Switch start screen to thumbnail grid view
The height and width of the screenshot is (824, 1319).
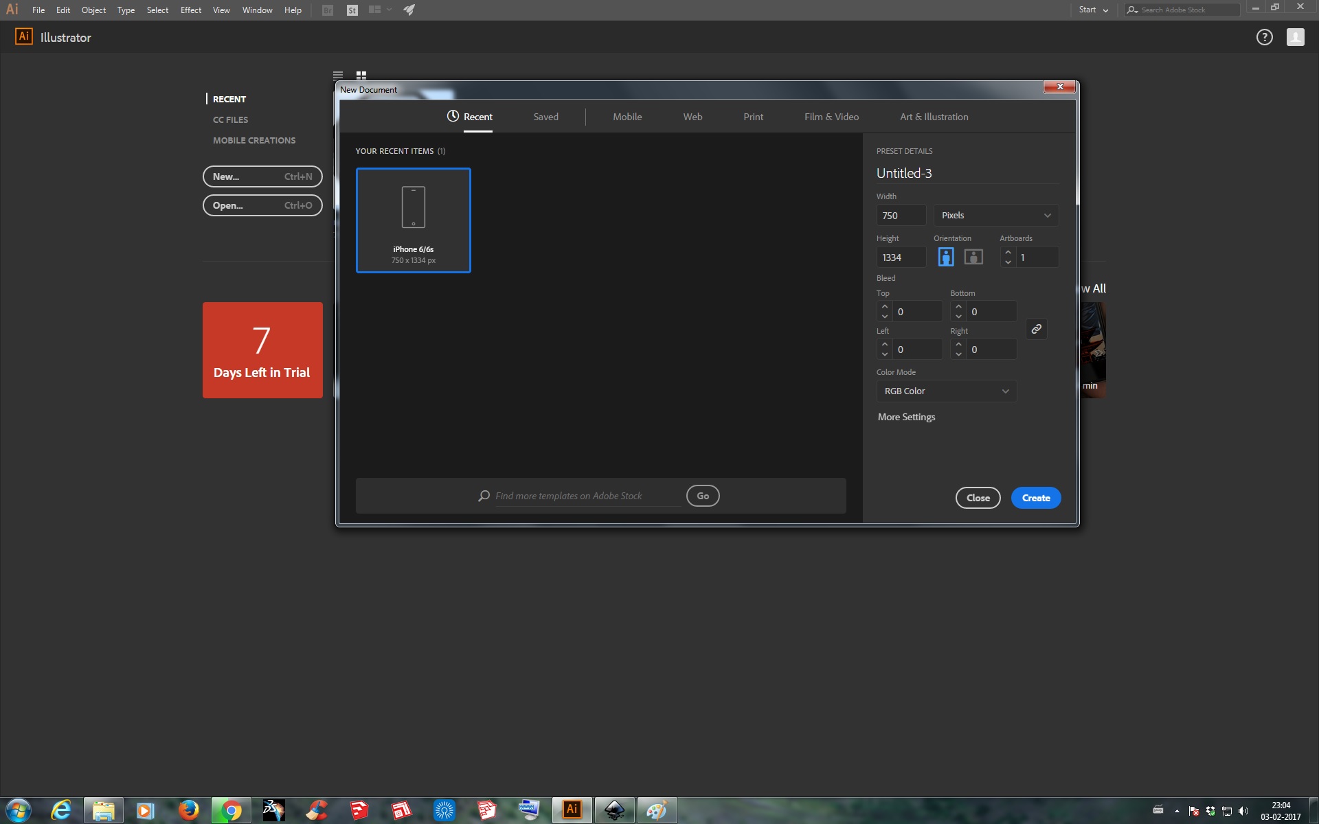point(361,76)
